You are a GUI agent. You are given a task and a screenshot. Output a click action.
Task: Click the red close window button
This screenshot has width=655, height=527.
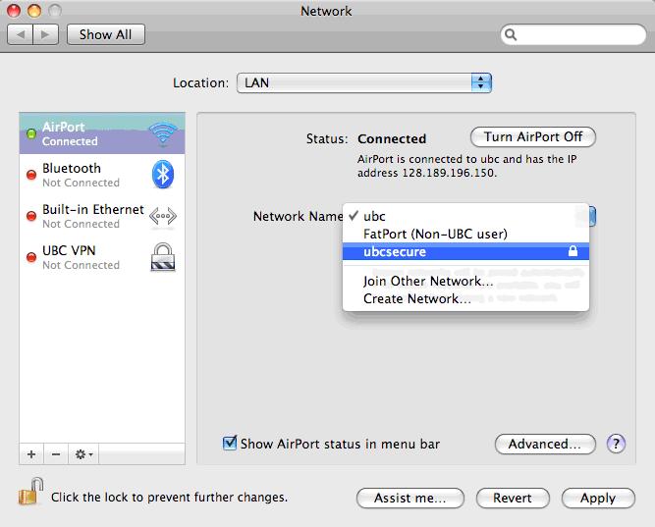[14, 10]
